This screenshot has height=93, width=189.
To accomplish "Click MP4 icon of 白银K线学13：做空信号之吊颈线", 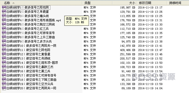I will click(x=4, y=58).
